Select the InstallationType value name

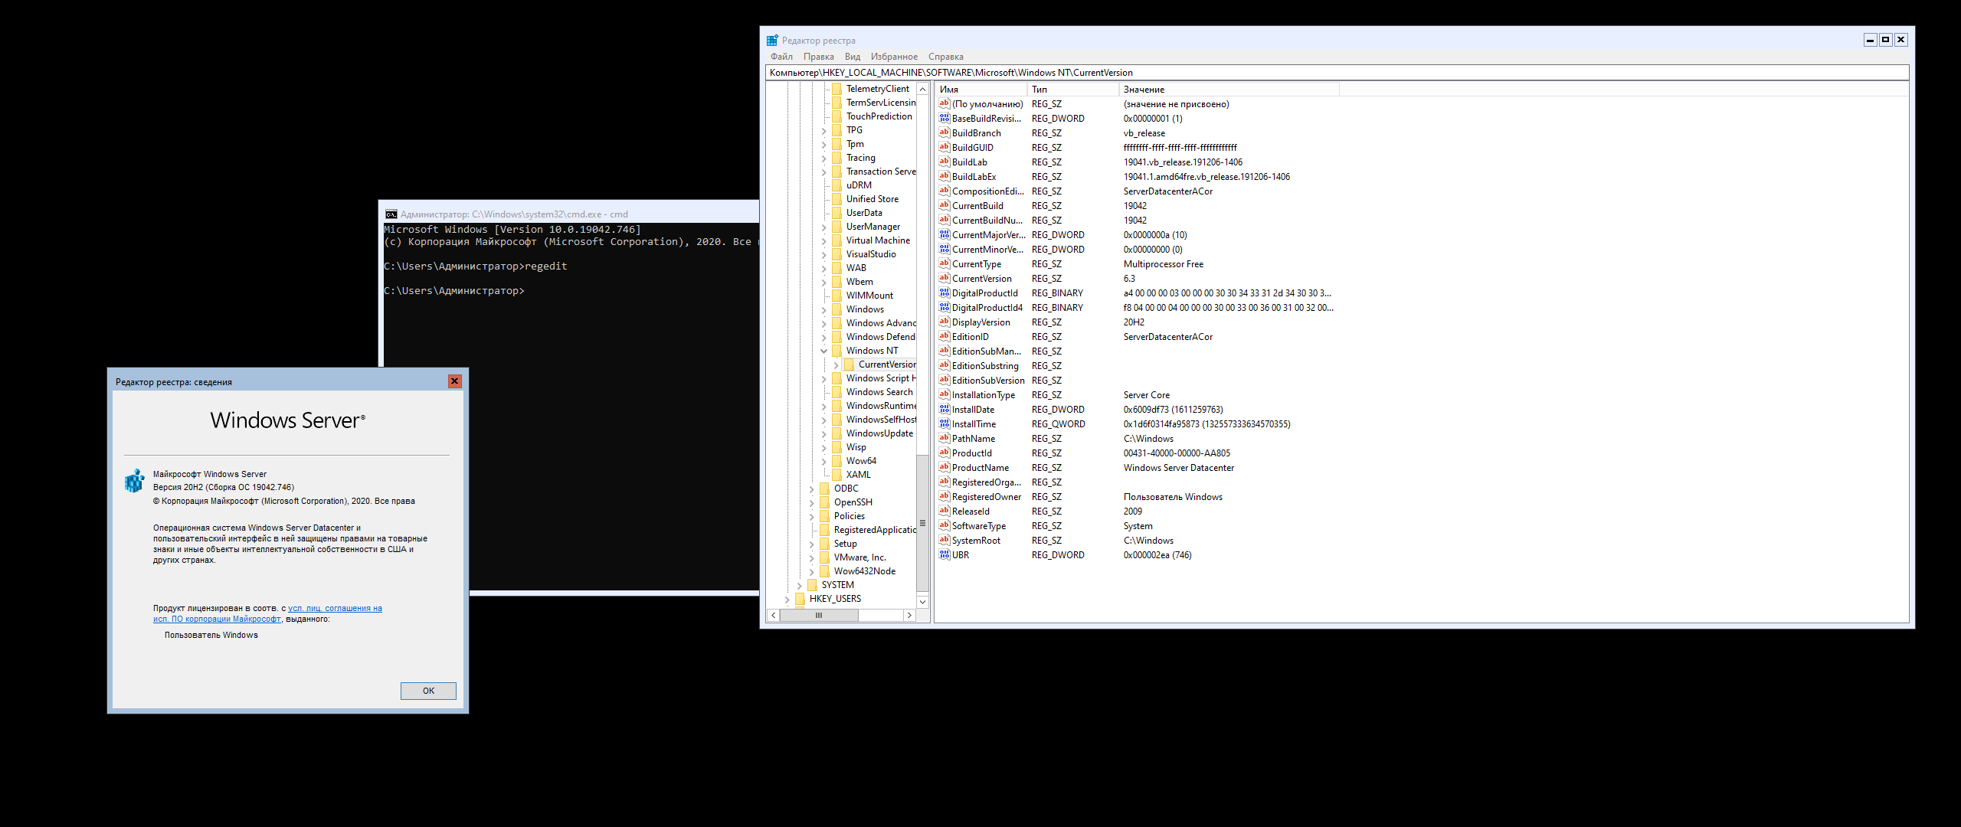pyautogui.click(x=984, y=395)
